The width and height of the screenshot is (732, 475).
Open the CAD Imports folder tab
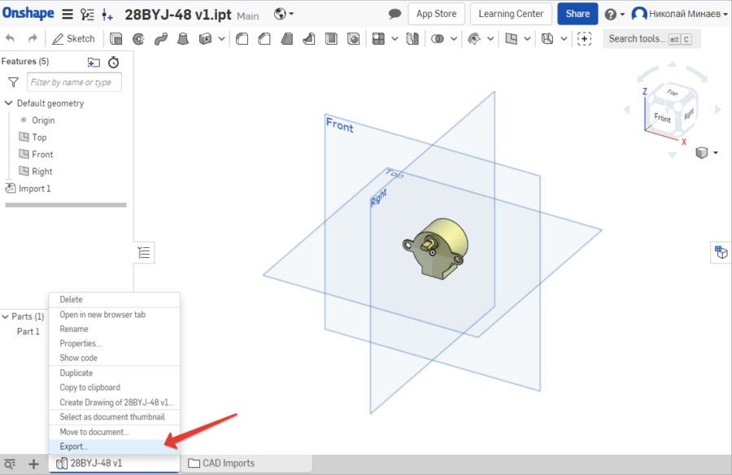click(246, 464)
